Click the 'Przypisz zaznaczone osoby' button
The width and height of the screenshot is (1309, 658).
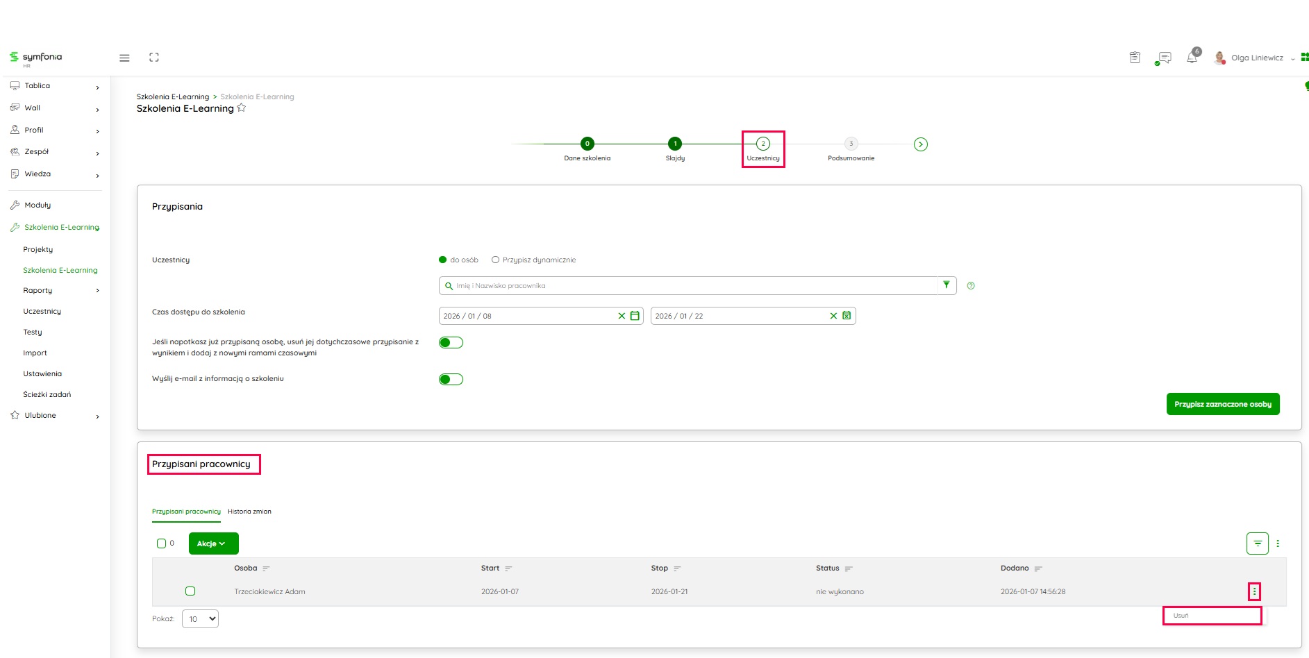[1222, 404]
